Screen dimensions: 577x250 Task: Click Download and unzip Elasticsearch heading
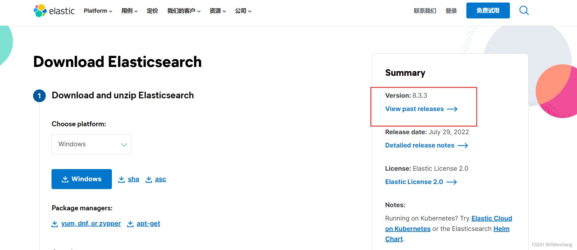[123, 95]
